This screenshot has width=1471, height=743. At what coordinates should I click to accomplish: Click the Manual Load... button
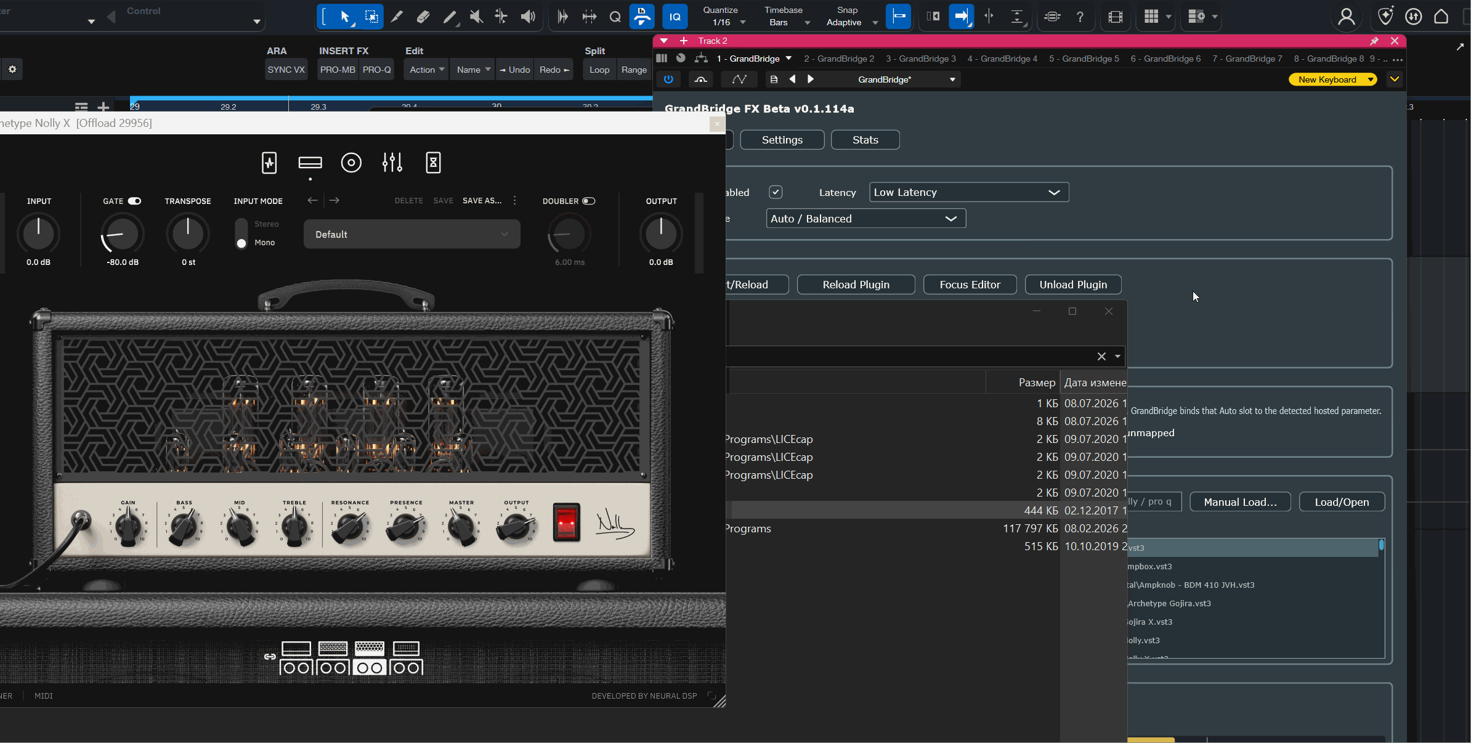point(1241,502)
